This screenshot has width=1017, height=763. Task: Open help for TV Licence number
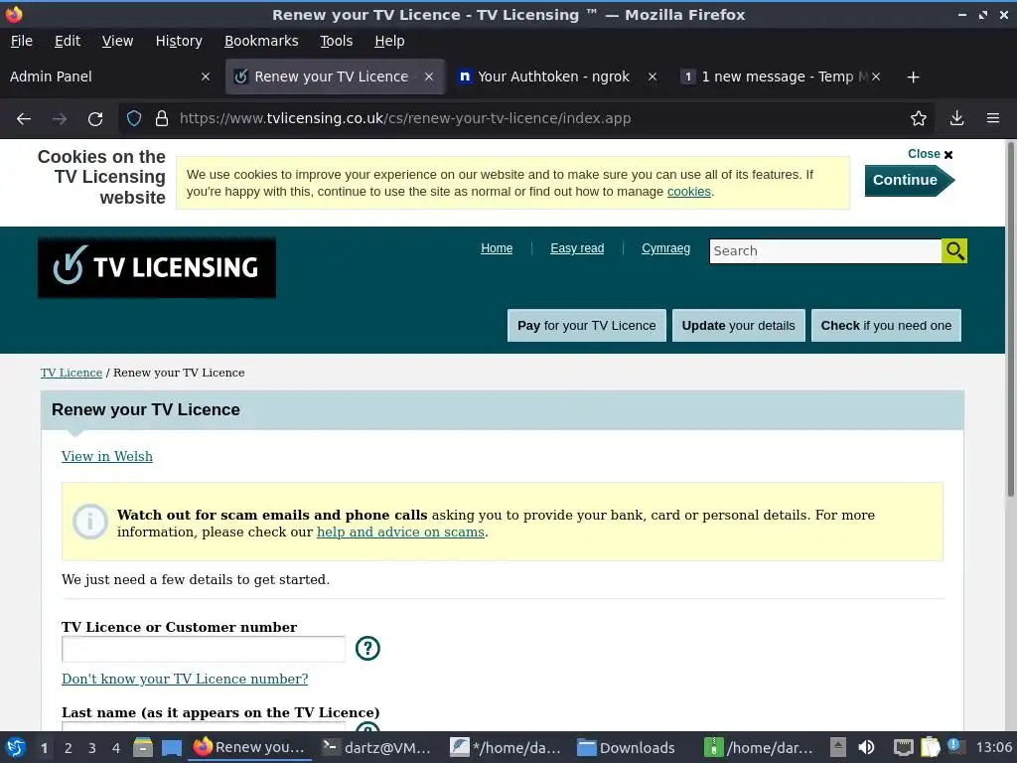[x=367, y=648]
